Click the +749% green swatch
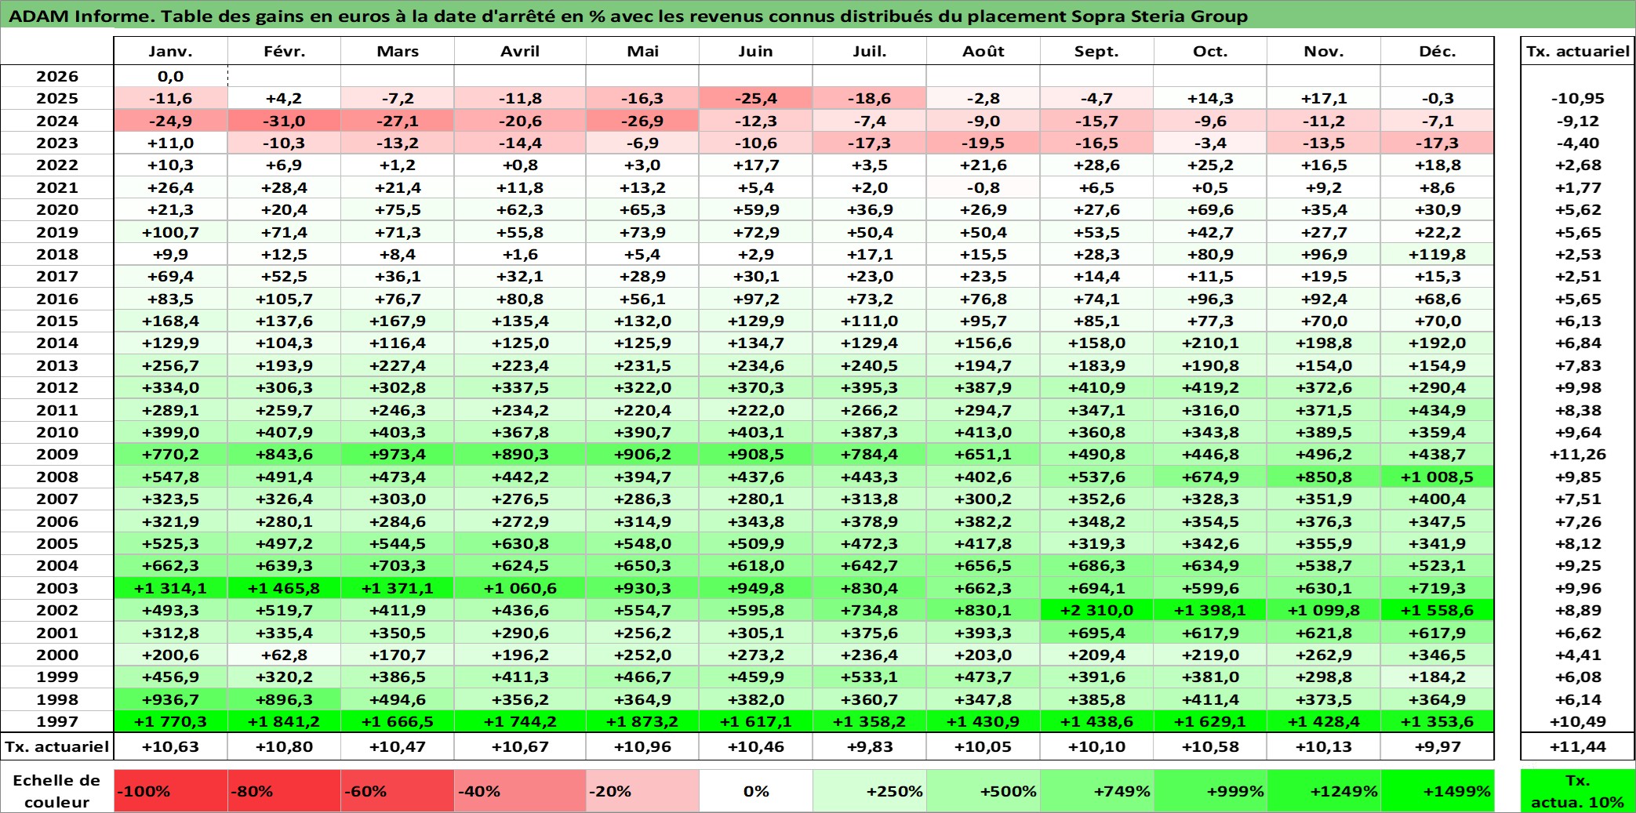 tap(1096, 791)
